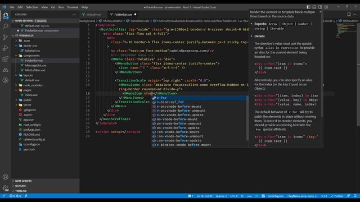Toggle secondary side bar layout icon
Viewport: 360px width, 202px height.
click(320, 7)
